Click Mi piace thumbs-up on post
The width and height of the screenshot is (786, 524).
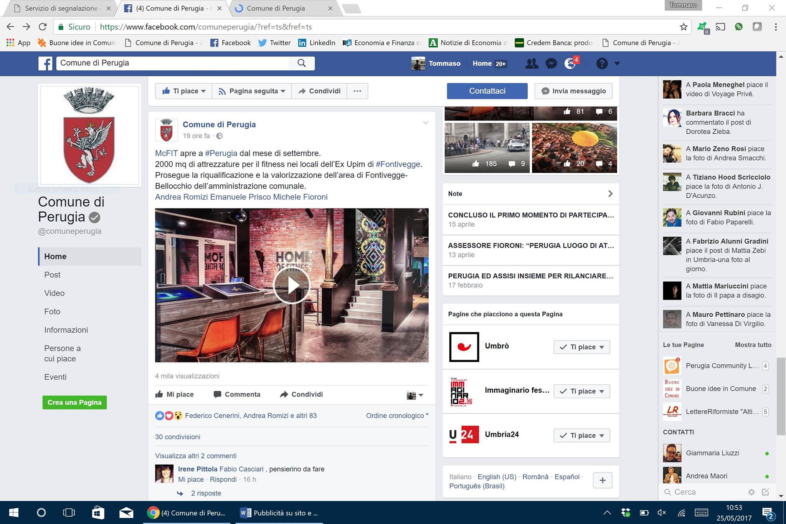175,394
